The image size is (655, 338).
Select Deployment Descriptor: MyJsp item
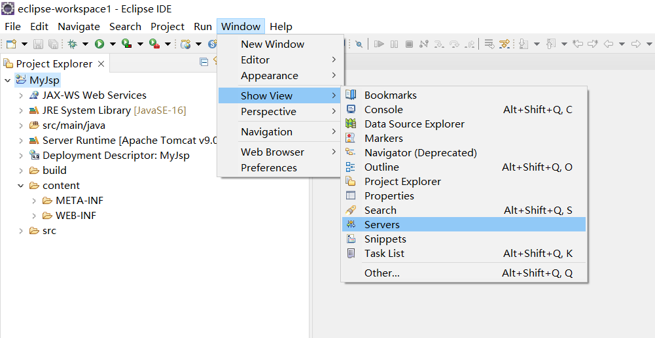[x=115, y=156]
